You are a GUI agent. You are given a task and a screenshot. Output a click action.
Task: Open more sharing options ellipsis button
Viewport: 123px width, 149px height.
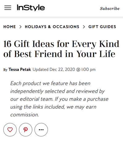[x=41, y=130]
